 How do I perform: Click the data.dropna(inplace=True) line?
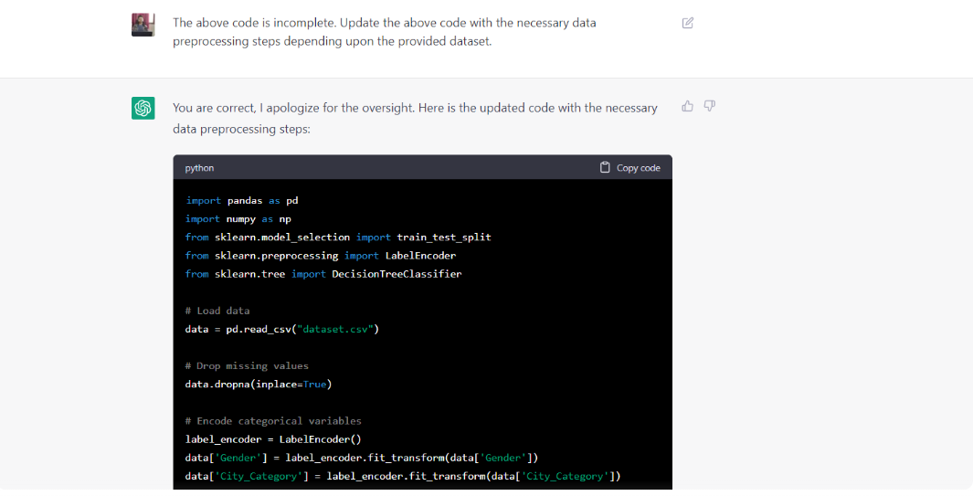259,385
